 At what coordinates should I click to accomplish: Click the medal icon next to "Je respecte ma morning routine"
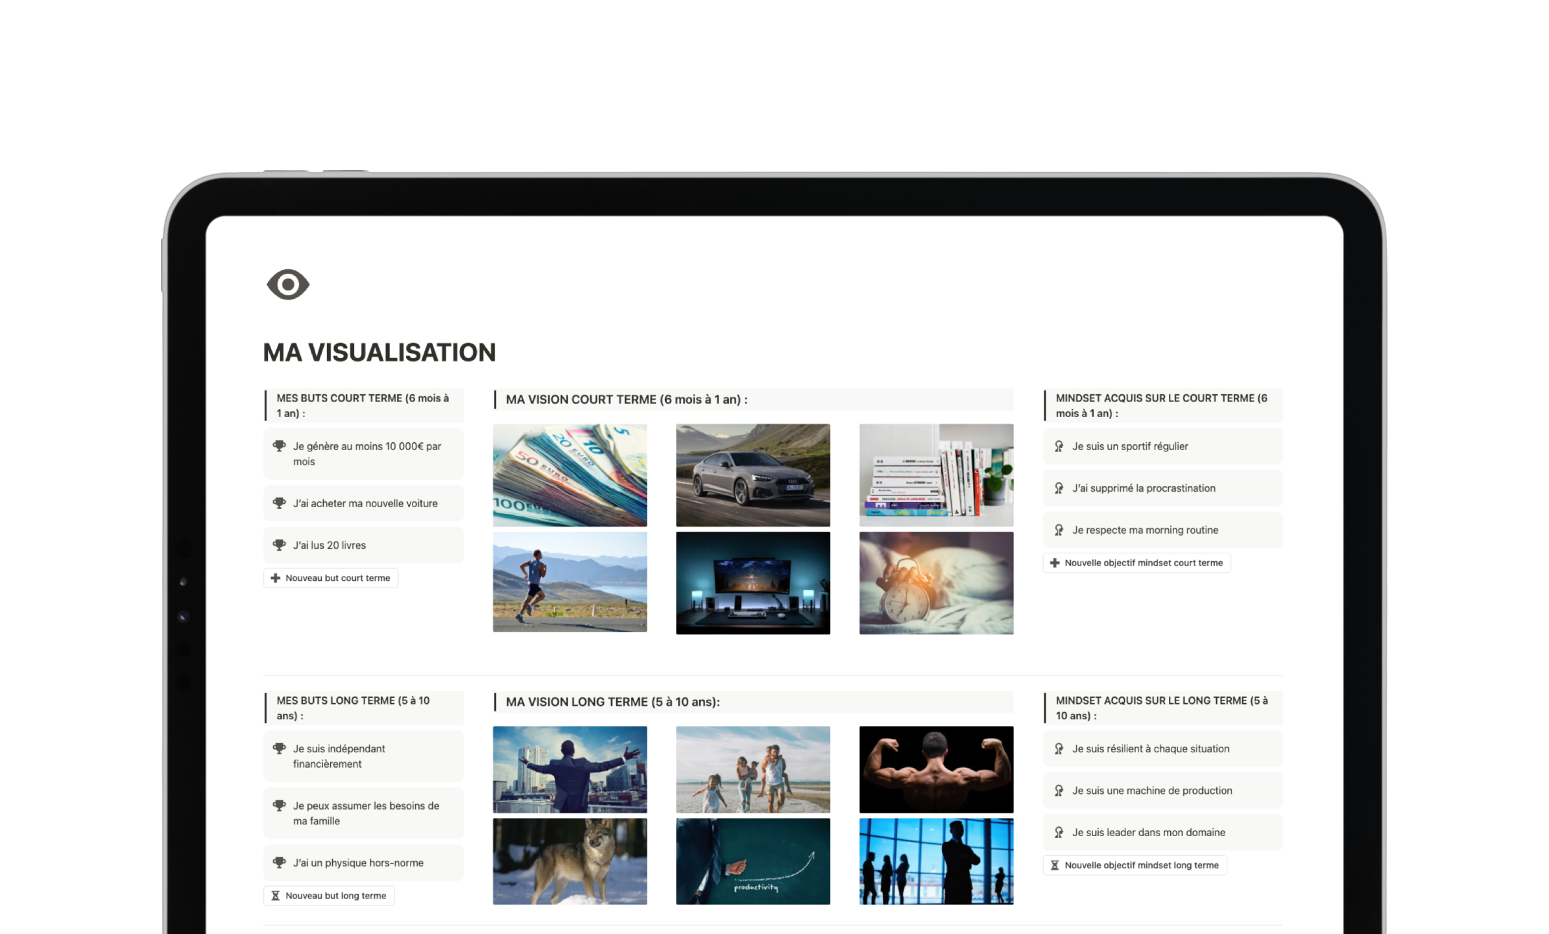(1059, 529)
